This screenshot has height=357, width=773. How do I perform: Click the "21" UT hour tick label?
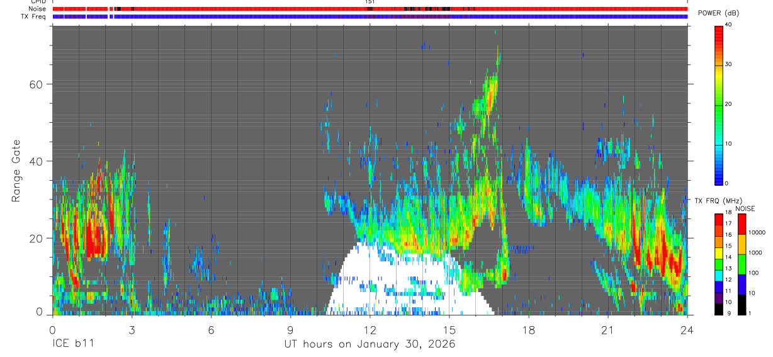pos(608,330)
